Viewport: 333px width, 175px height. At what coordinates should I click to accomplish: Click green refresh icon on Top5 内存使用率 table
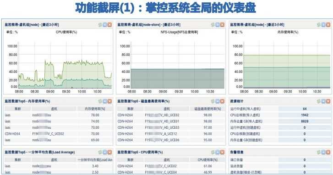[100, 101]
